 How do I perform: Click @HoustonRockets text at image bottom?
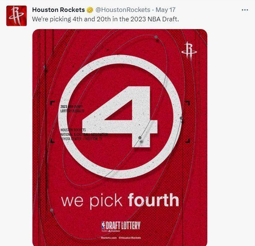[x=130, y=238]
